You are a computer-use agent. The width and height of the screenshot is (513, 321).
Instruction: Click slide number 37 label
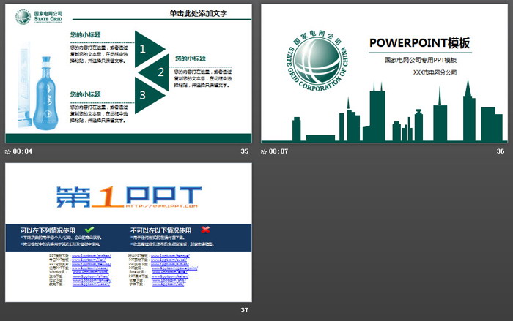click(244, 310)
